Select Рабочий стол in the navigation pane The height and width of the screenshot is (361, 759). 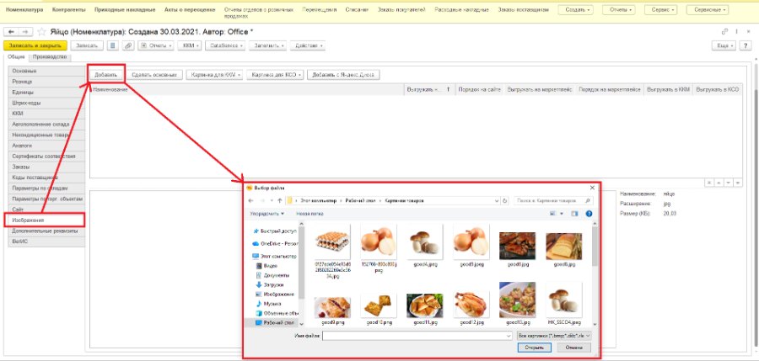coord(276,323)
